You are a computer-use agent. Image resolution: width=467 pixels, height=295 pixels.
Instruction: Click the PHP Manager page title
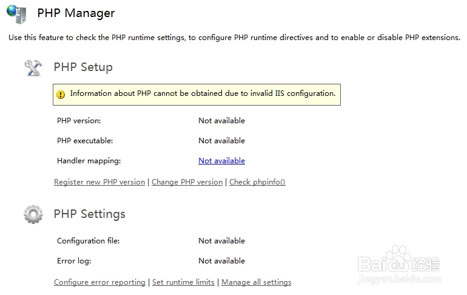(x=76, y=13)
